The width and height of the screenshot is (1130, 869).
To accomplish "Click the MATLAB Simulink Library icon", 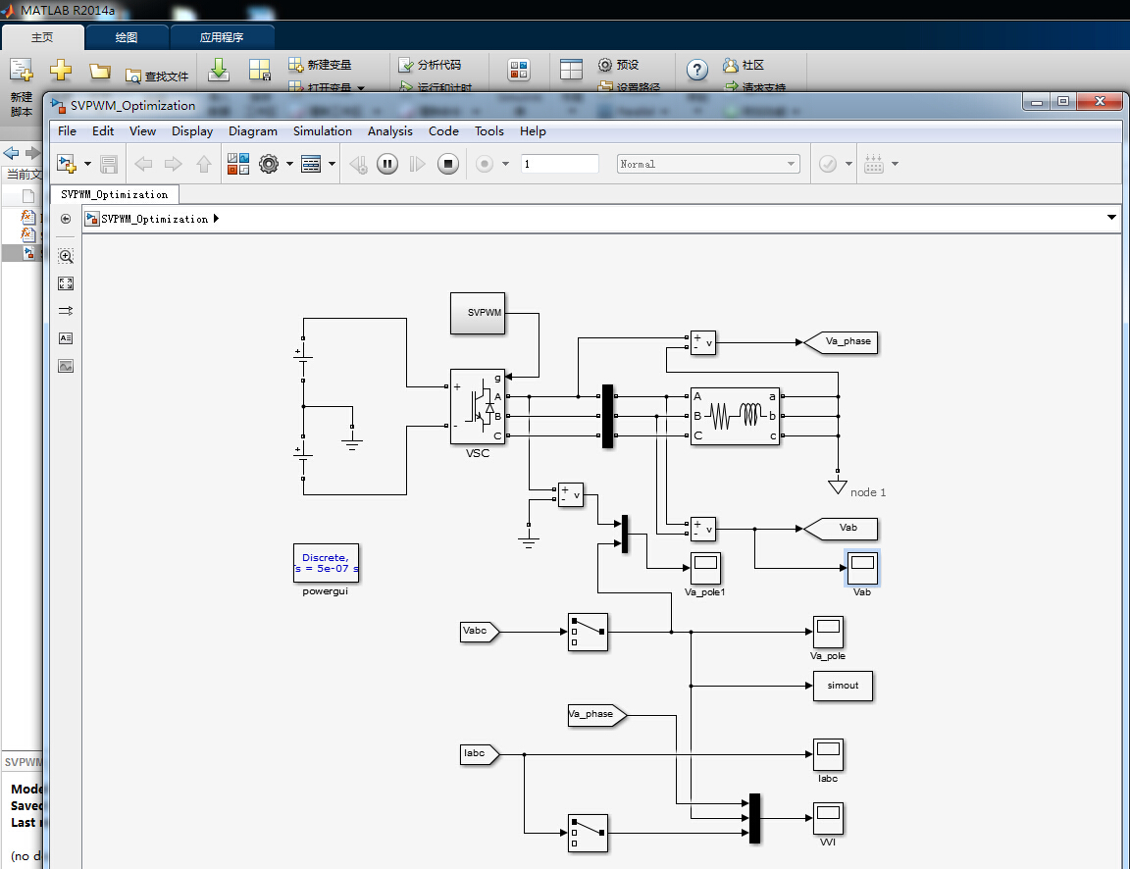I will [519, 70].
